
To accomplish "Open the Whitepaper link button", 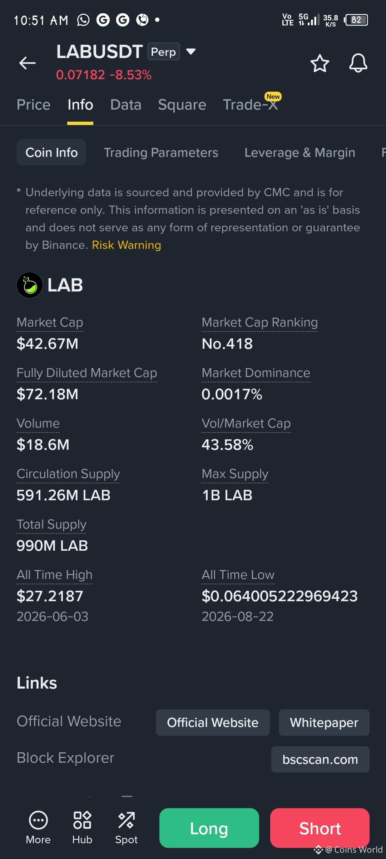I will click(324, 723).
